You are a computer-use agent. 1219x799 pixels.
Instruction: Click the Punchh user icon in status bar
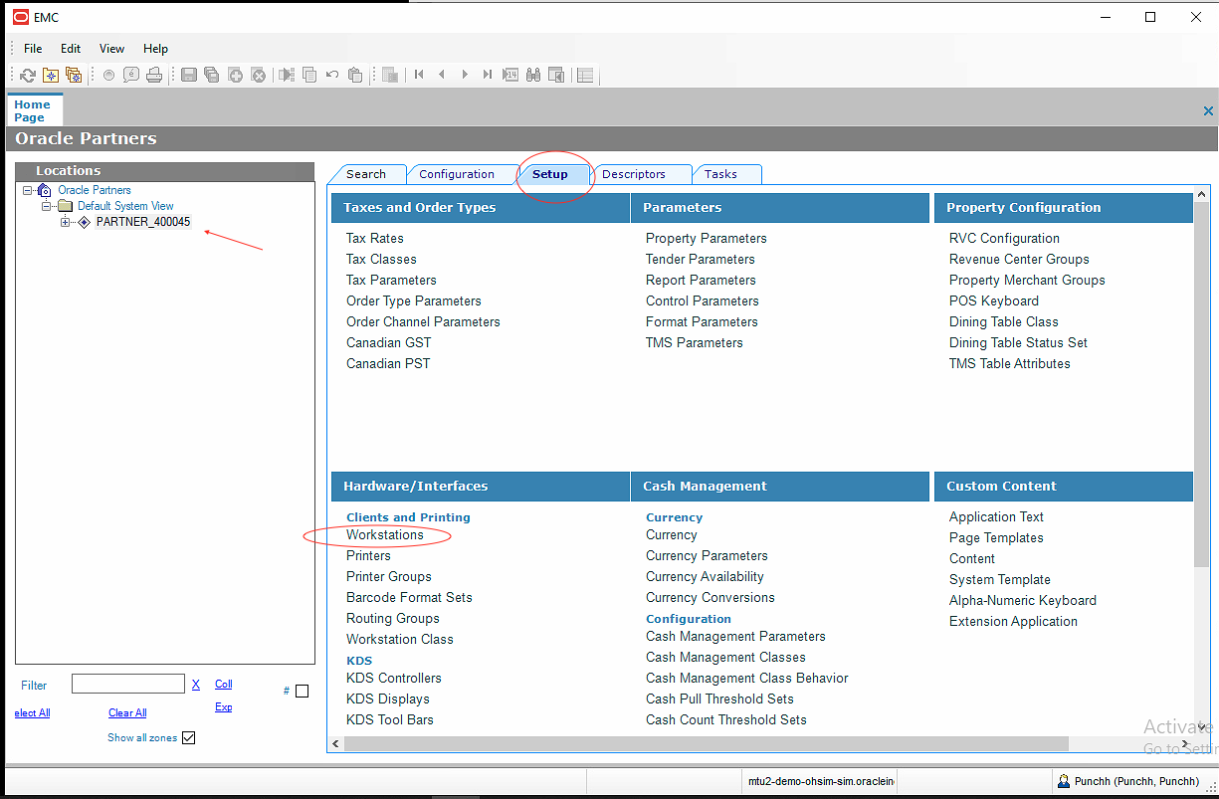(x=1065, y=782)
